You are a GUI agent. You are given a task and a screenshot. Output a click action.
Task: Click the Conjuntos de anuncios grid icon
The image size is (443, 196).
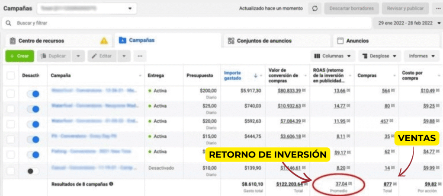pyautogui.click(x=231, y=41)
